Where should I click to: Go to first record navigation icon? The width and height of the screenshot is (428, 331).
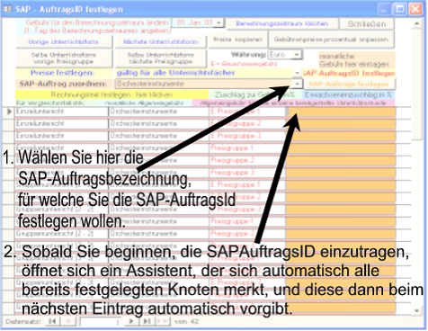[x=52, y=321]
